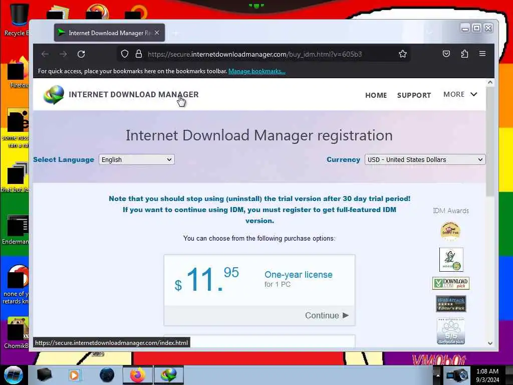Select the One-year license title
513x385 pixels.
coord(299,275)
